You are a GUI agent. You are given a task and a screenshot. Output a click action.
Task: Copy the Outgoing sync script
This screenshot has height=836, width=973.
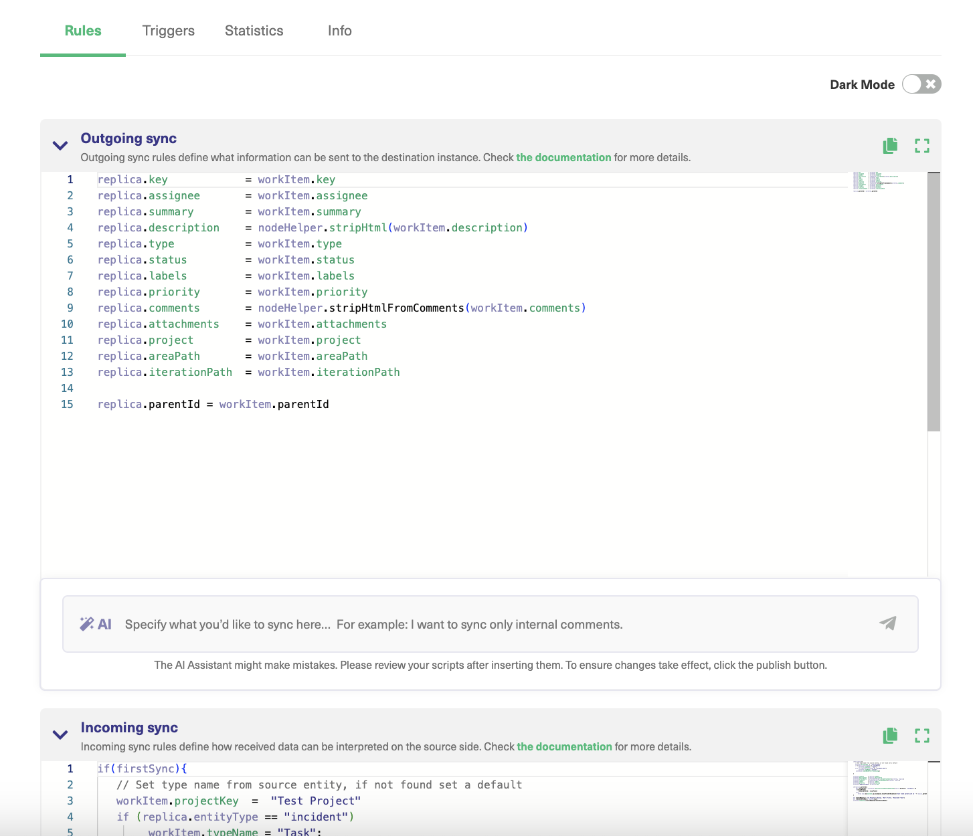click(890, 146)
